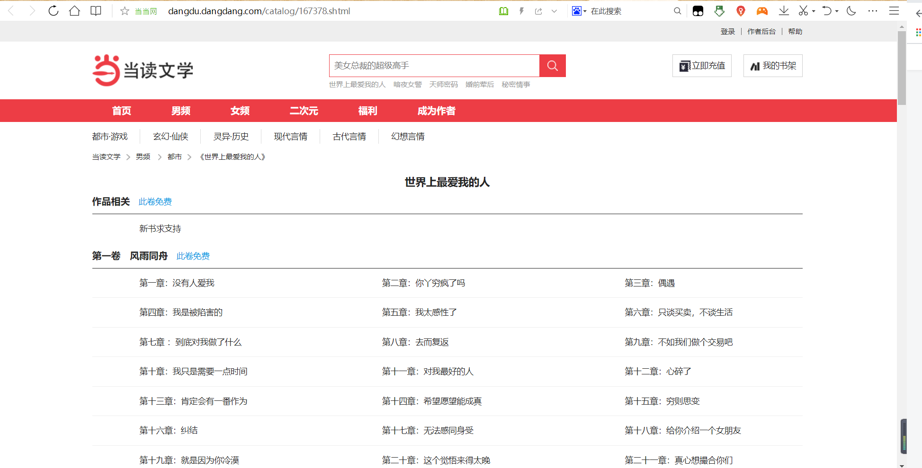Click the browser forward arrow
The width and height of the screenshot is (922, 468).
click(x=32, y=11)
